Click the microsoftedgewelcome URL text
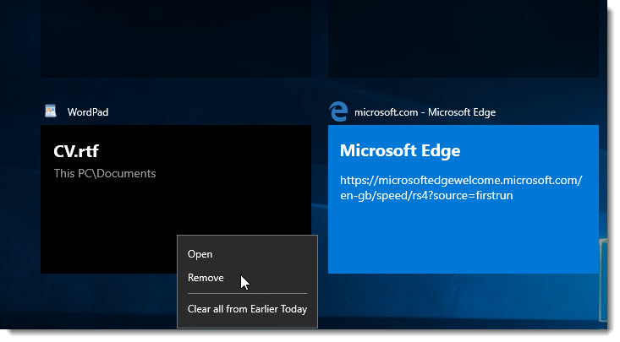The image size is (620, 342). [461, 188]
